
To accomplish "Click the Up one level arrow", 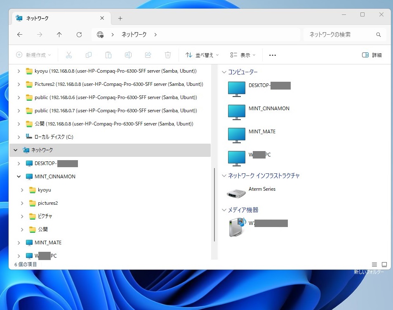I will tap(59, 35).
